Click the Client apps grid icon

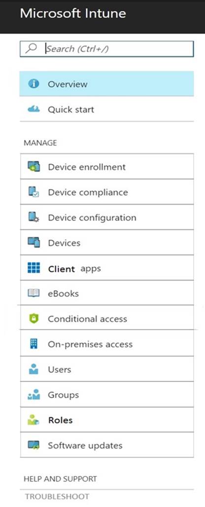point(34,268)
